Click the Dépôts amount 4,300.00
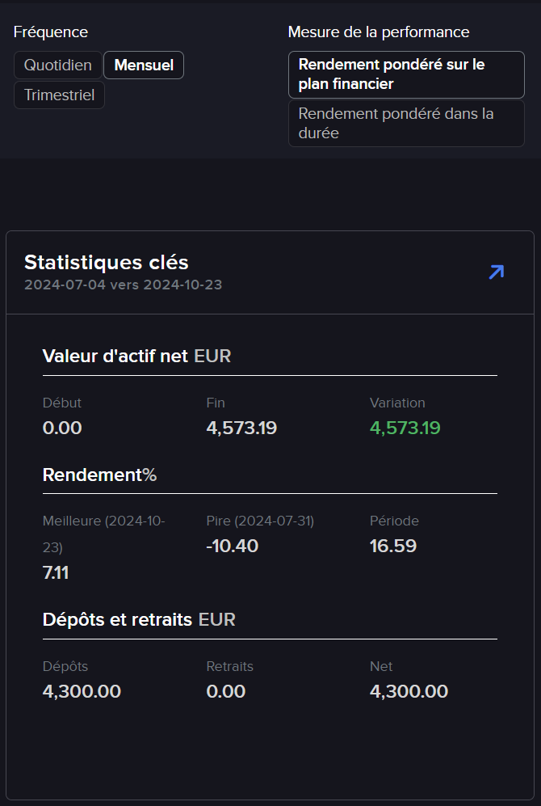 click(x=82, y=691)
